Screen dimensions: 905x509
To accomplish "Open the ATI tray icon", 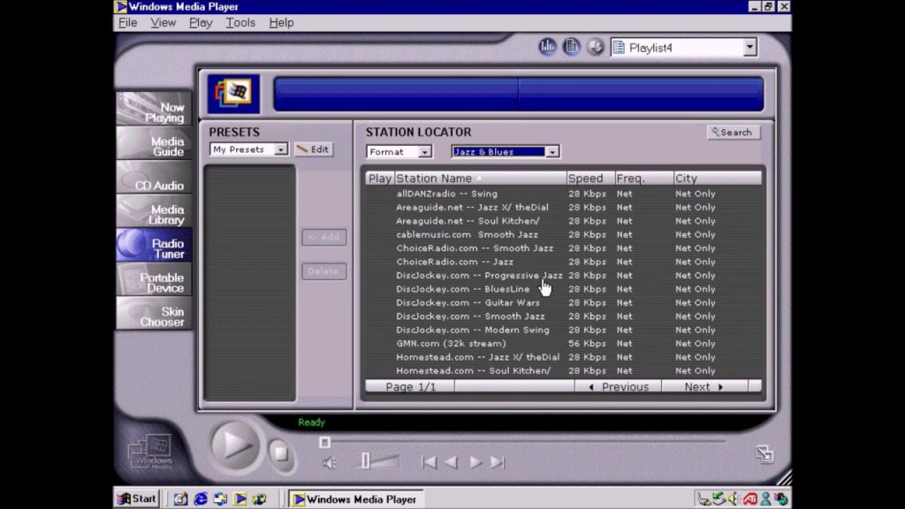I will pyautogui.click(x=749, y=499).
